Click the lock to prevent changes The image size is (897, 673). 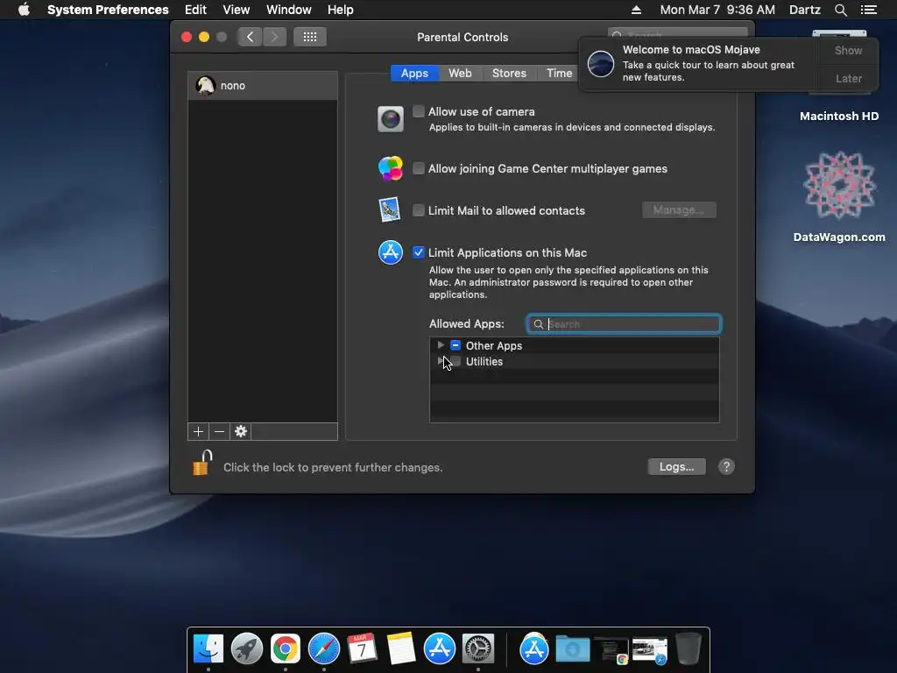pyautogui.click(x=202, y=463)
